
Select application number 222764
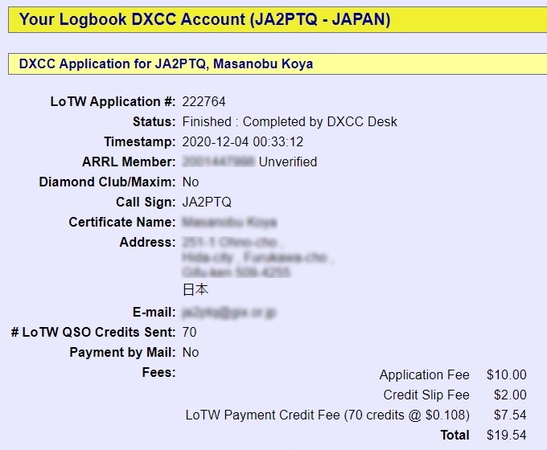point(204,102)
